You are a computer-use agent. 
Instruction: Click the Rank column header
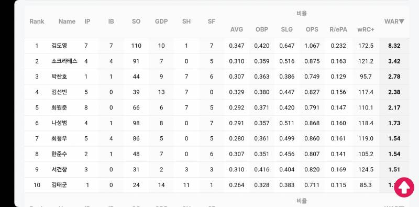[x=37, y=21]
